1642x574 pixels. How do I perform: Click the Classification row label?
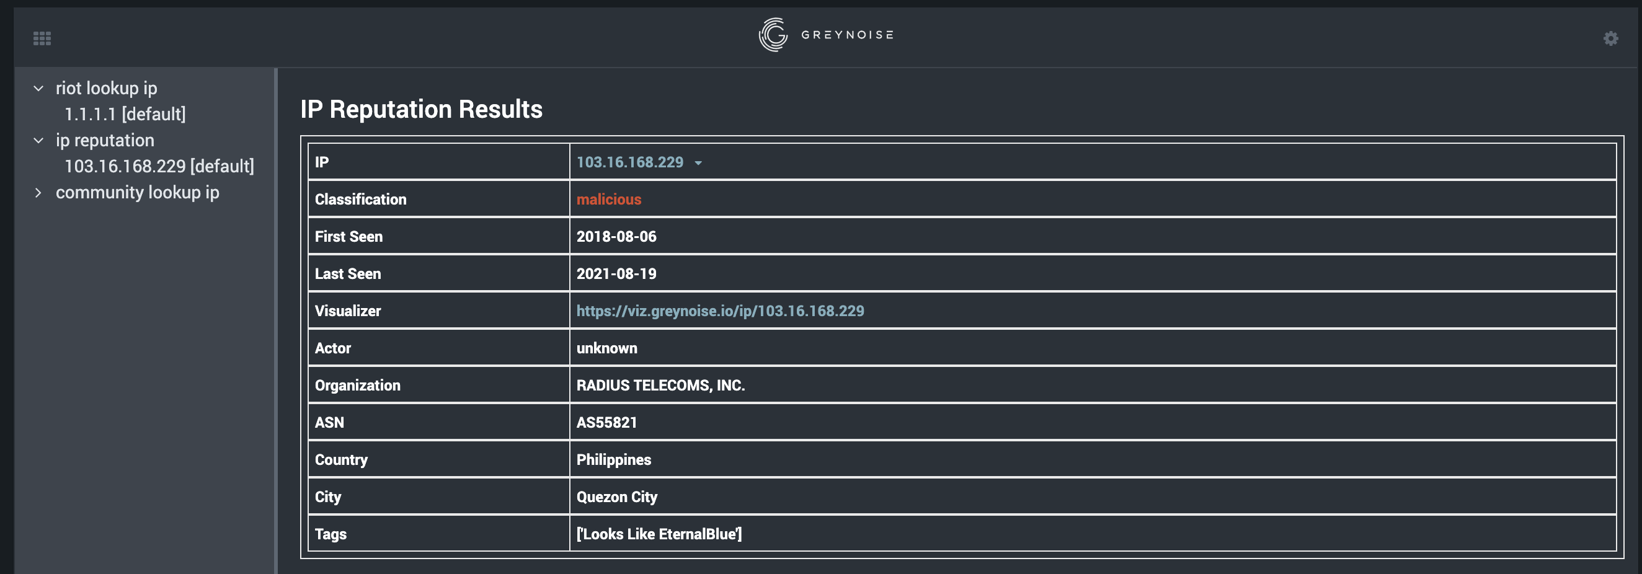361,200
